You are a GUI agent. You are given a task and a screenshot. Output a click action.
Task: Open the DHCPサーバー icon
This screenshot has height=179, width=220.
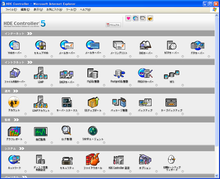[x=67, y=75]
